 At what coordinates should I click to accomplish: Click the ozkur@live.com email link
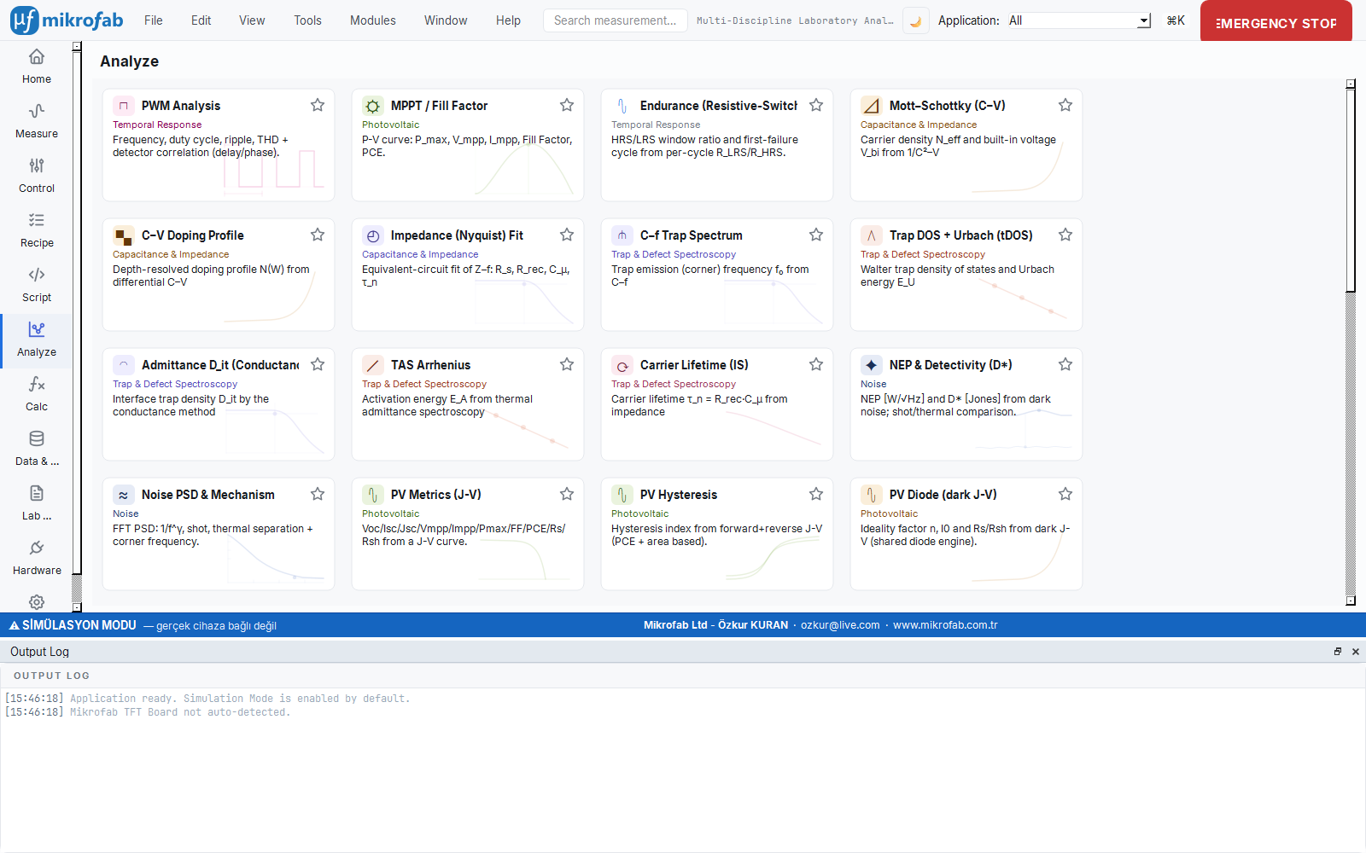(x=840, y=625)
